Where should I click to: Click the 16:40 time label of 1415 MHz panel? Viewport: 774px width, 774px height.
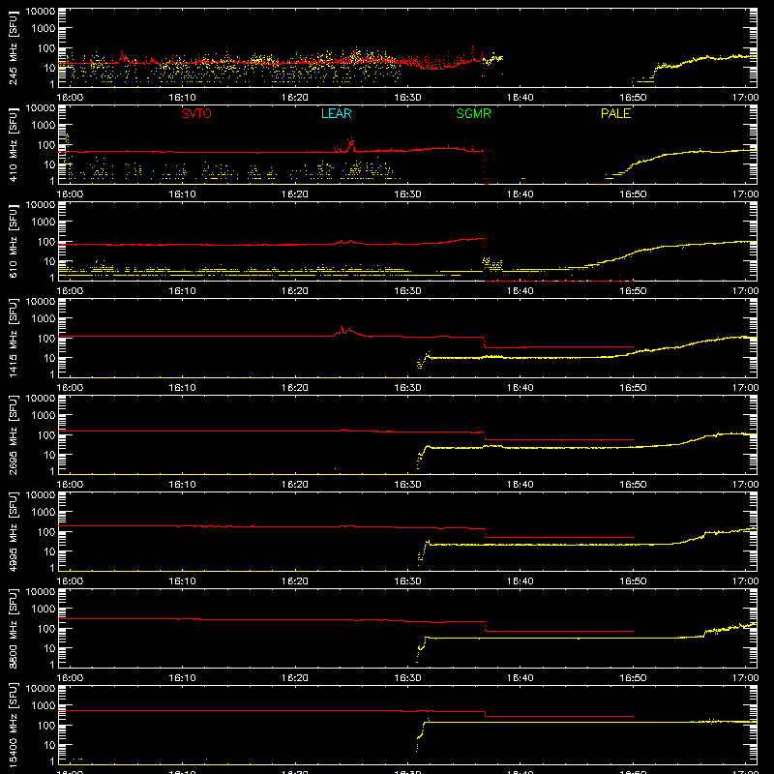[520, 388]
